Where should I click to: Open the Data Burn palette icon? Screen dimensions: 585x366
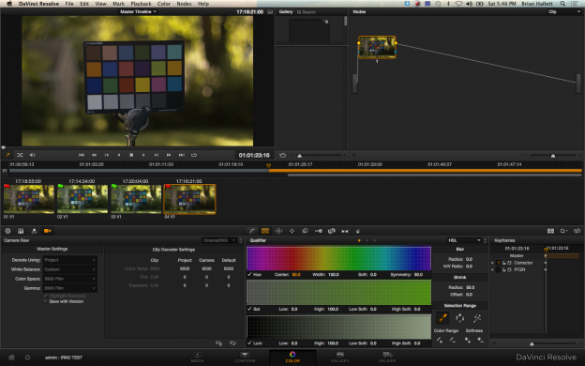pos(358,231)
